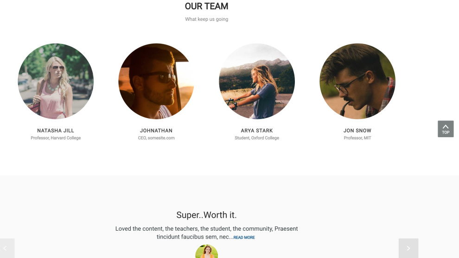The height and width of the screenshot is (258, 459).
Task: Select the name ARYA STARK
Action: (257, 131)
